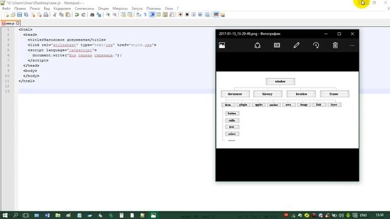The image size is (390, 219).
Task: Stop macro recording with the black square icon
Action: (x=187, y=15)
